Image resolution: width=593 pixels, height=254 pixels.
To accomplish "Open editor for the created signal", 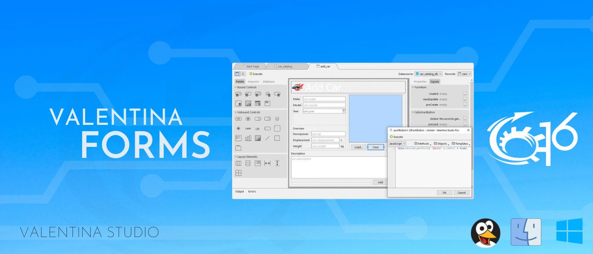I will [x=465, y=93].
